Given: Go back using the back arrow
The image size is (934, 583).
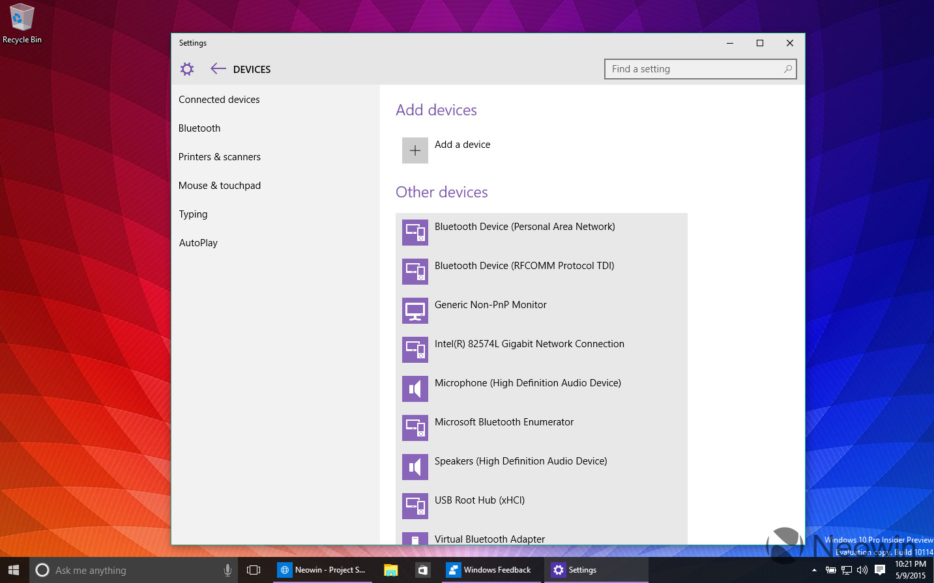Looking at the screenshot, I should tap(218, 68).
